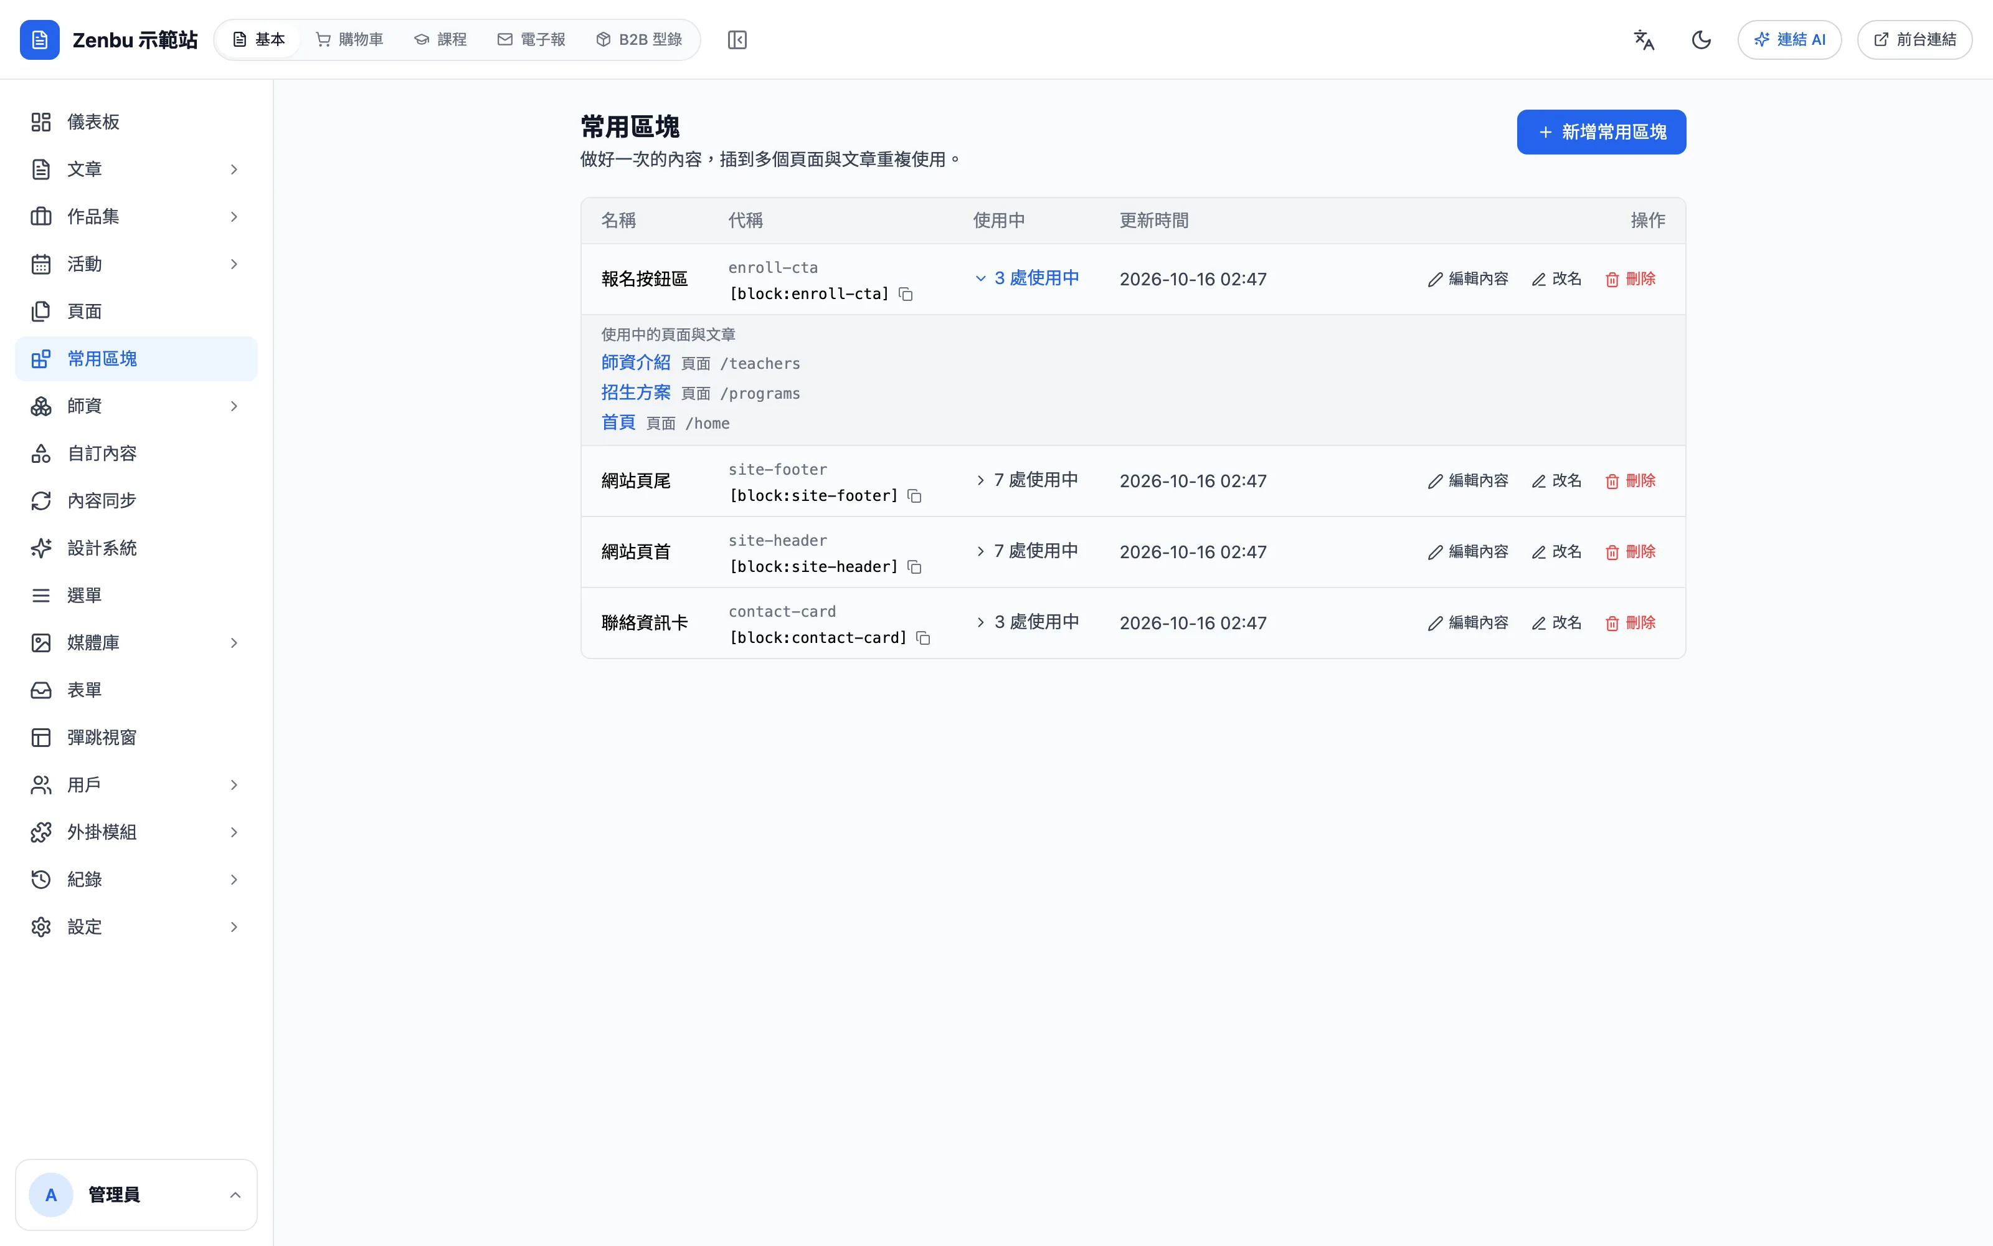
Task: Switch to the B2B 型錄 tab
Action: pos(639,39)
